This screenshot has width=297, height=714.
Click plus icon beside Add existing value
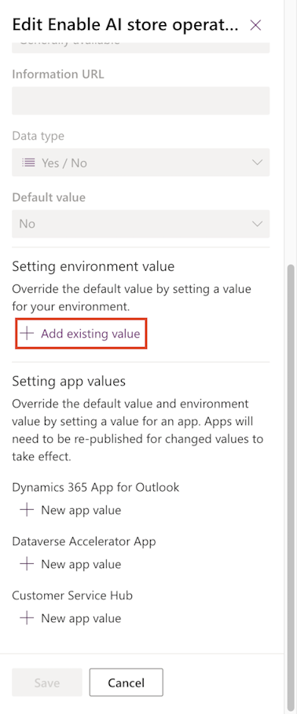click(27, 334)
